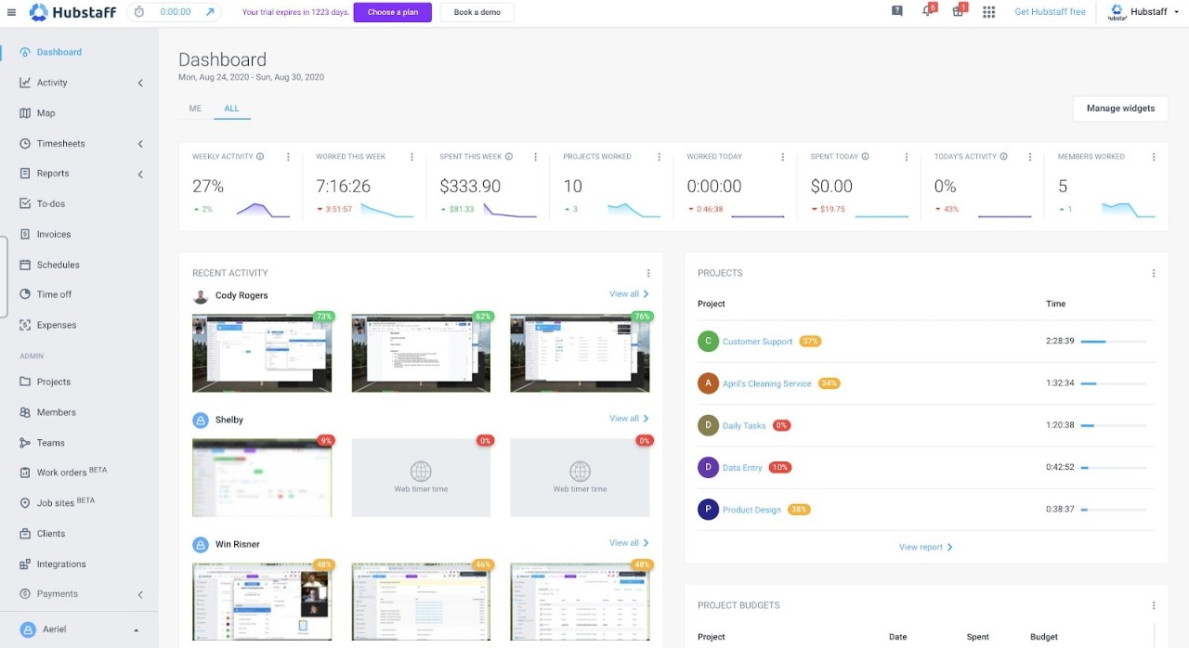Click the Manage widgets button
Image resolution: width=1189 pixels, height=648 pixels.
[x=1120, y=108]
